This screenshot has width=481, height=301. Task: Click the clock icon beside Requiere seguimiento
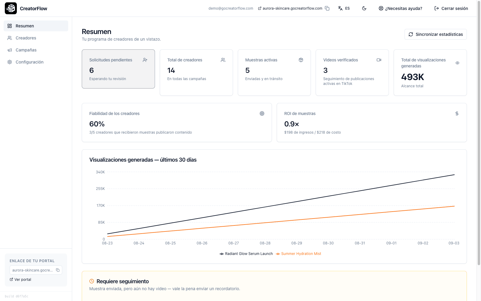(92, 281)
